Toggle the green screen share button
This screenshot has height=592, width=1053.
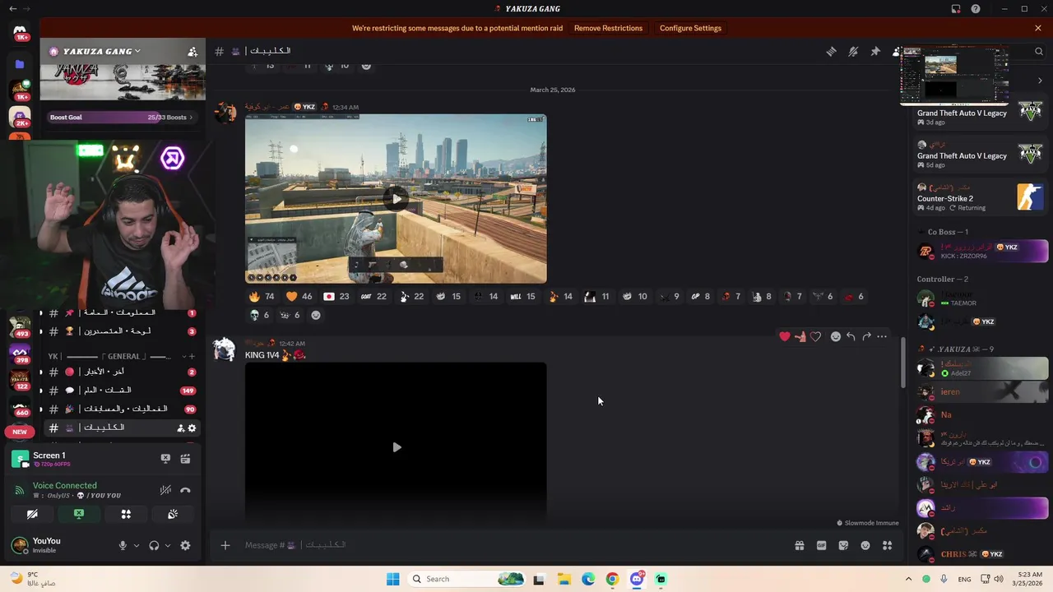coord(79,514)
